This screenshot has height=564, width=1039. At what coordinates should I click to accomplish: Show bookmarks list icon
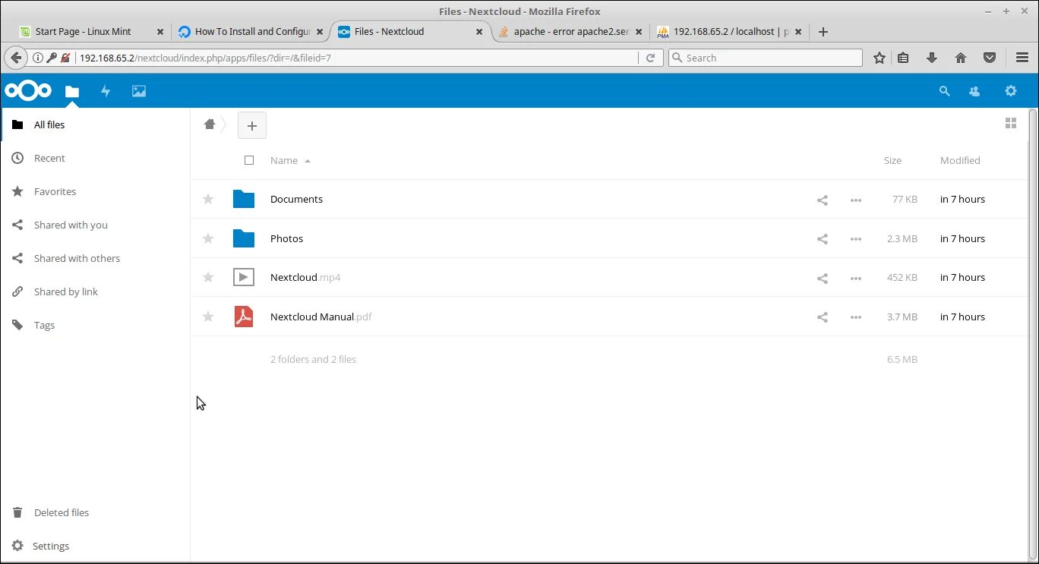tap(903, 58)
